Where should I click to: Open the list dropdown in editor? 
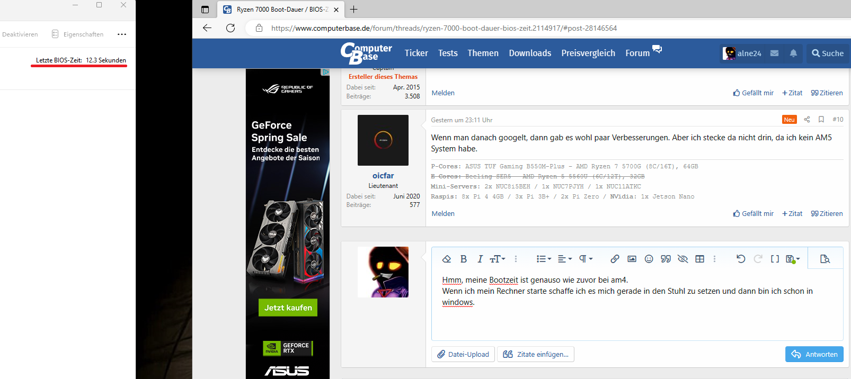click(x=544, y=259)
